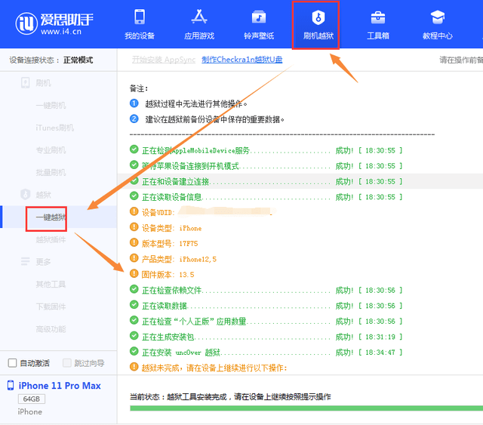Image resolution: width=483 pixels, height=425 pixels.
Task: Click green check beside 正在检查依赖文件
Action: (x=134, y=289)
